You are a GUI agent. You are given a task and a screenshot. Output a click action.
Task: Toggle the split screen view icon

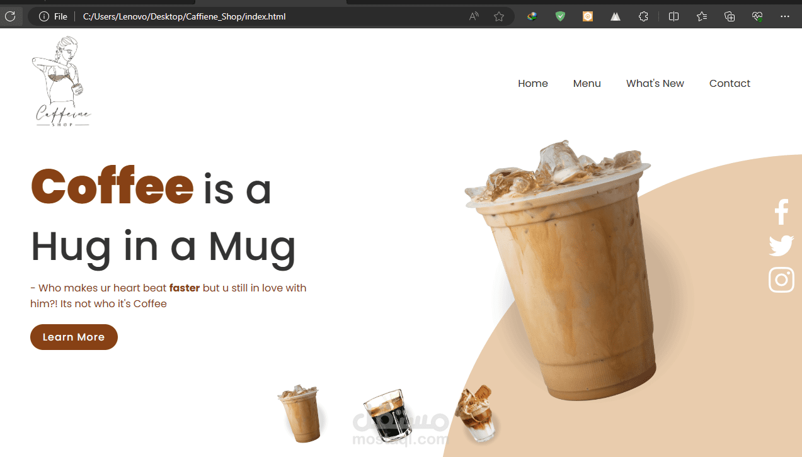pyautogui.click(x=673, y=16)
